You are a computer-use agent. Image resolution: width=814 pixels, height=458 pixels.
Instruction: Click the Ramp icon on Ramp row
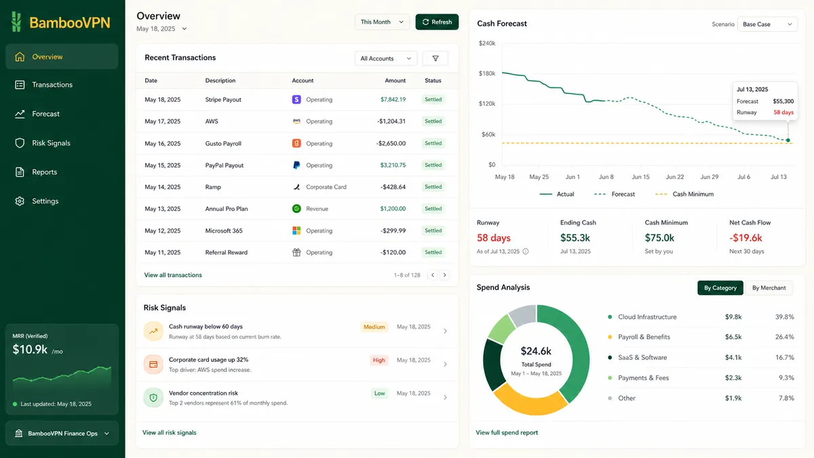click(x=296, y=187)
